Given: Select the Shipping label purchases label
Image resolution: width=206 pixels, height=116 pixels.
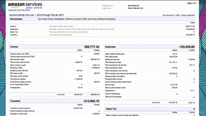Looking at the screenshot, I should point(115,76).
